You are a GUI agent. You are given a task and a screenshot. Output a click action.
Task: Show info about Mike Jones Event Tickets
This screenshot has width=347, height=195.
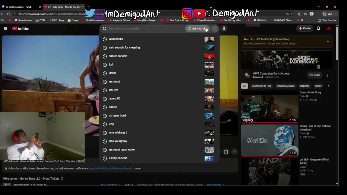pos(62,179)
